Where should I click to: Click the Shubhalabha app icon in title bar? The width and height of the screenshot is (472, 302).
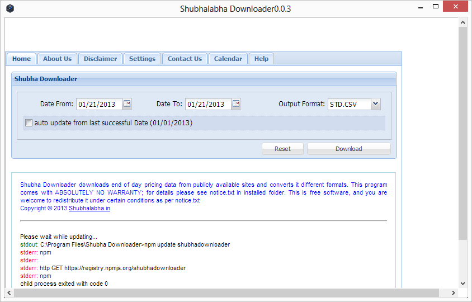pyautogui.click(x=10, y=8)
